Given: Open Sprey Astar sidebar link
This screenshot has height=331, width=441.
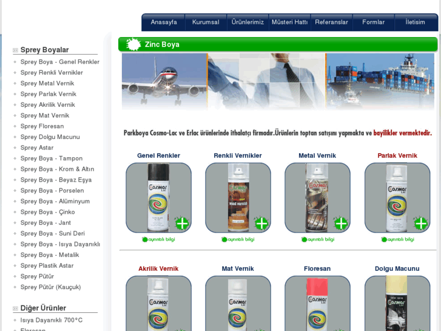Looking at the screenshot, I should pyautogui.click(x=37, y=148).
